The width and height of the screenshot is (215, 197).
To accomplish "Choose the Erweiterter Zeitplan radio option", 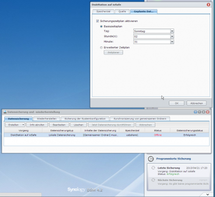I will point(102,47).
